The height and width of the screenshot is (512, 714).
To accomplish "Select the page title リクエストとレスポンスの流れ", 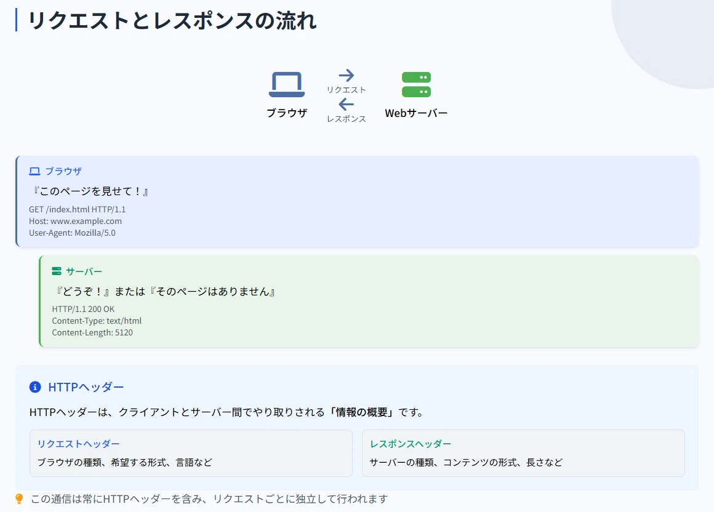I will [x=172, y=21].
